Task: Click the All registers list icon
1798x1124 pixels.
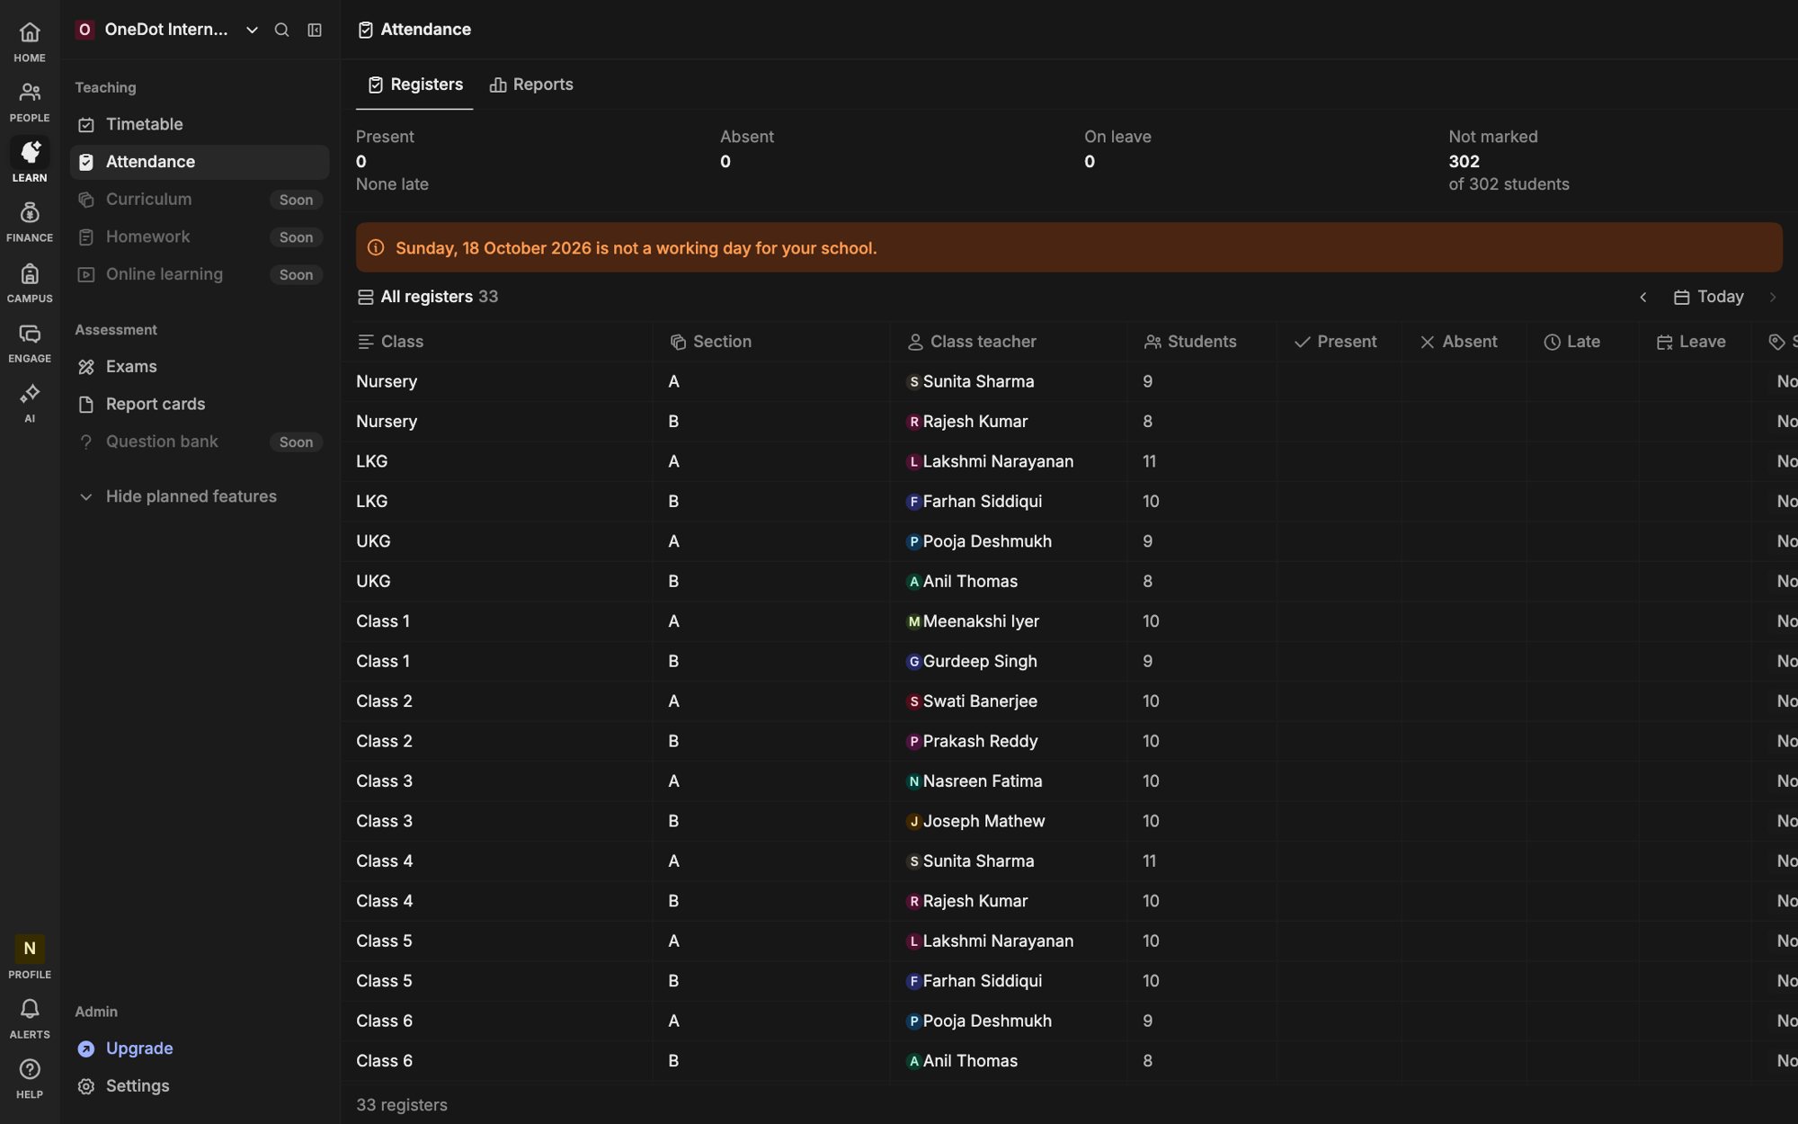Action: [365, 297]
